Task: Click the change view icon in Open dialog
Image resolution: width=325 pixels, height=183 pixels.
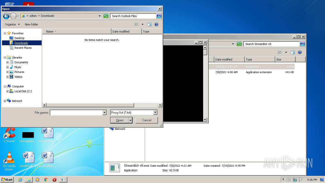Action: 136,24
